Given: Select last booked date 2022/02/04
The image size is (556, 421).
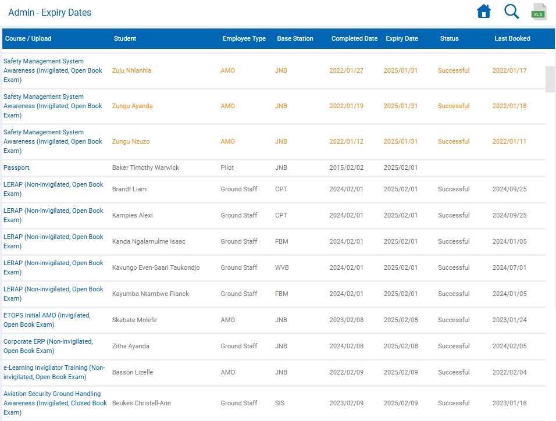Looking at the screenshot, I should tap(509, 372).
